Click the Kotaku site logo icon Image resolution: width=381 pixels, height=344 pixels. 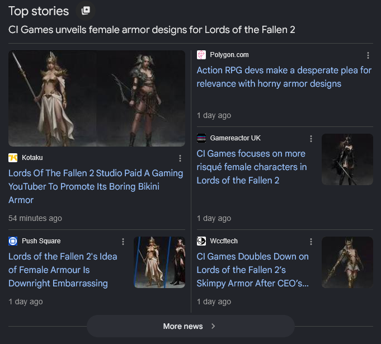coord(13,158)
